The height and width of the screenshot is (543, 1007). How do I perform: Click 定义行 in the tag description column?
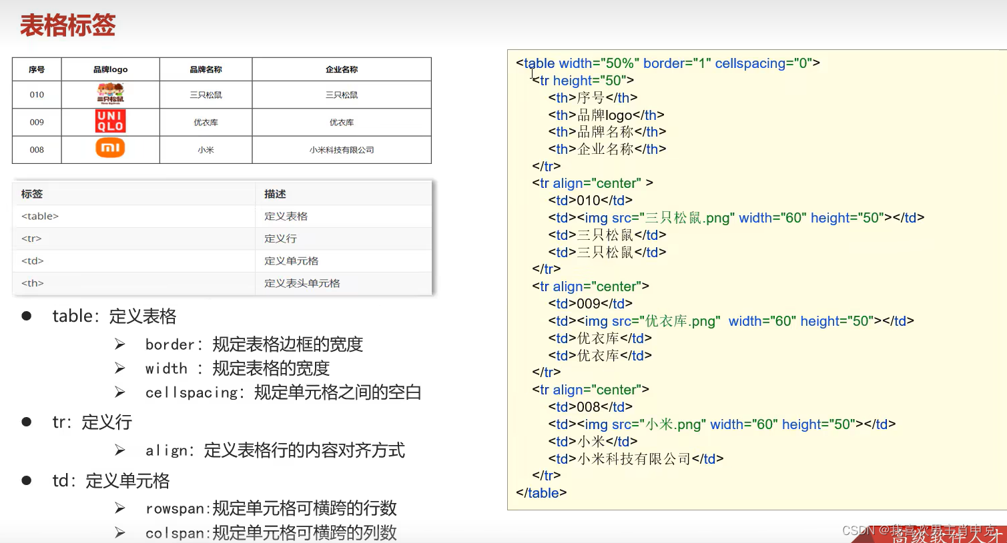tap(344, 239)
